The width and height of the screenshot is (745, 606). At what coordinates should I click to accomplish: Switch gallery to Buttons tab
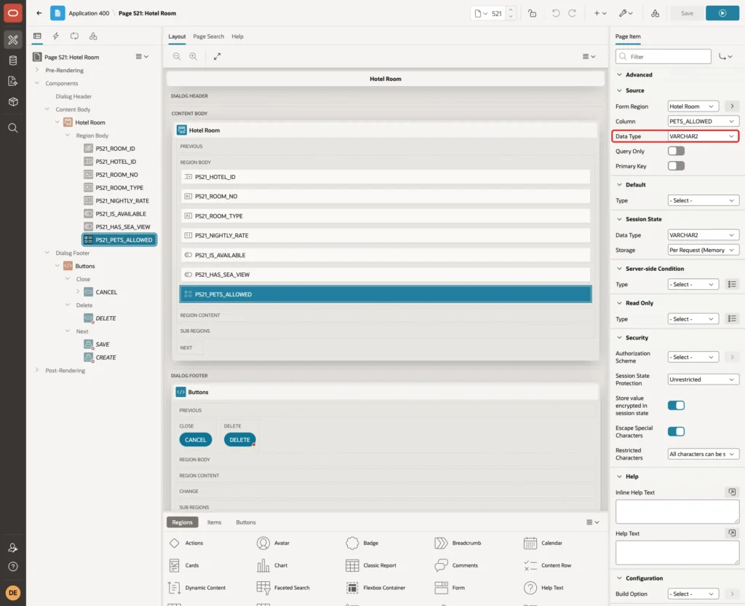point(246,522)
